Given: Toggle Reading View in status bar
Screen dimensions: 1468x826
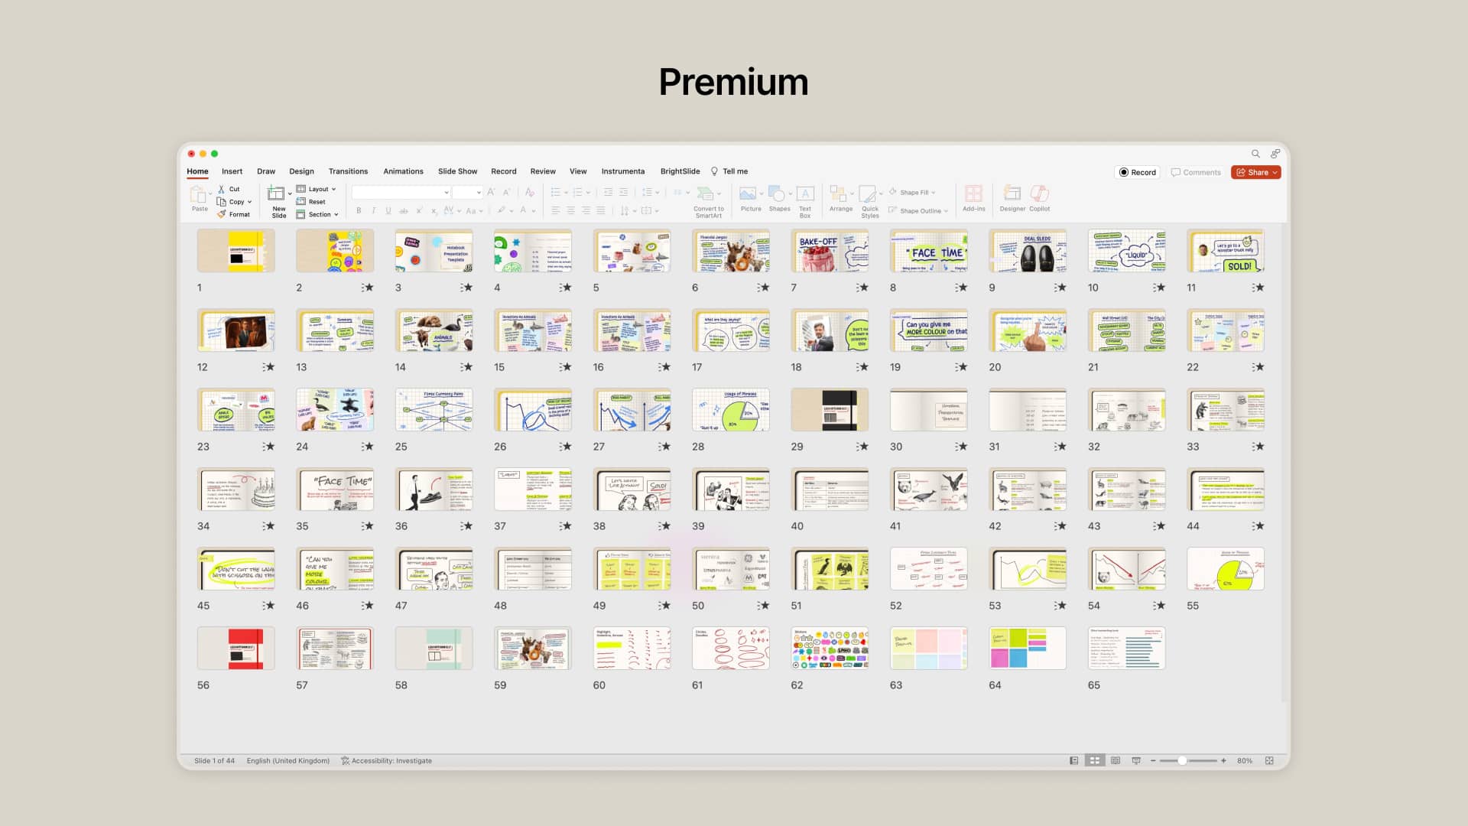Looking at the screenshot, I should [1116, 761].
